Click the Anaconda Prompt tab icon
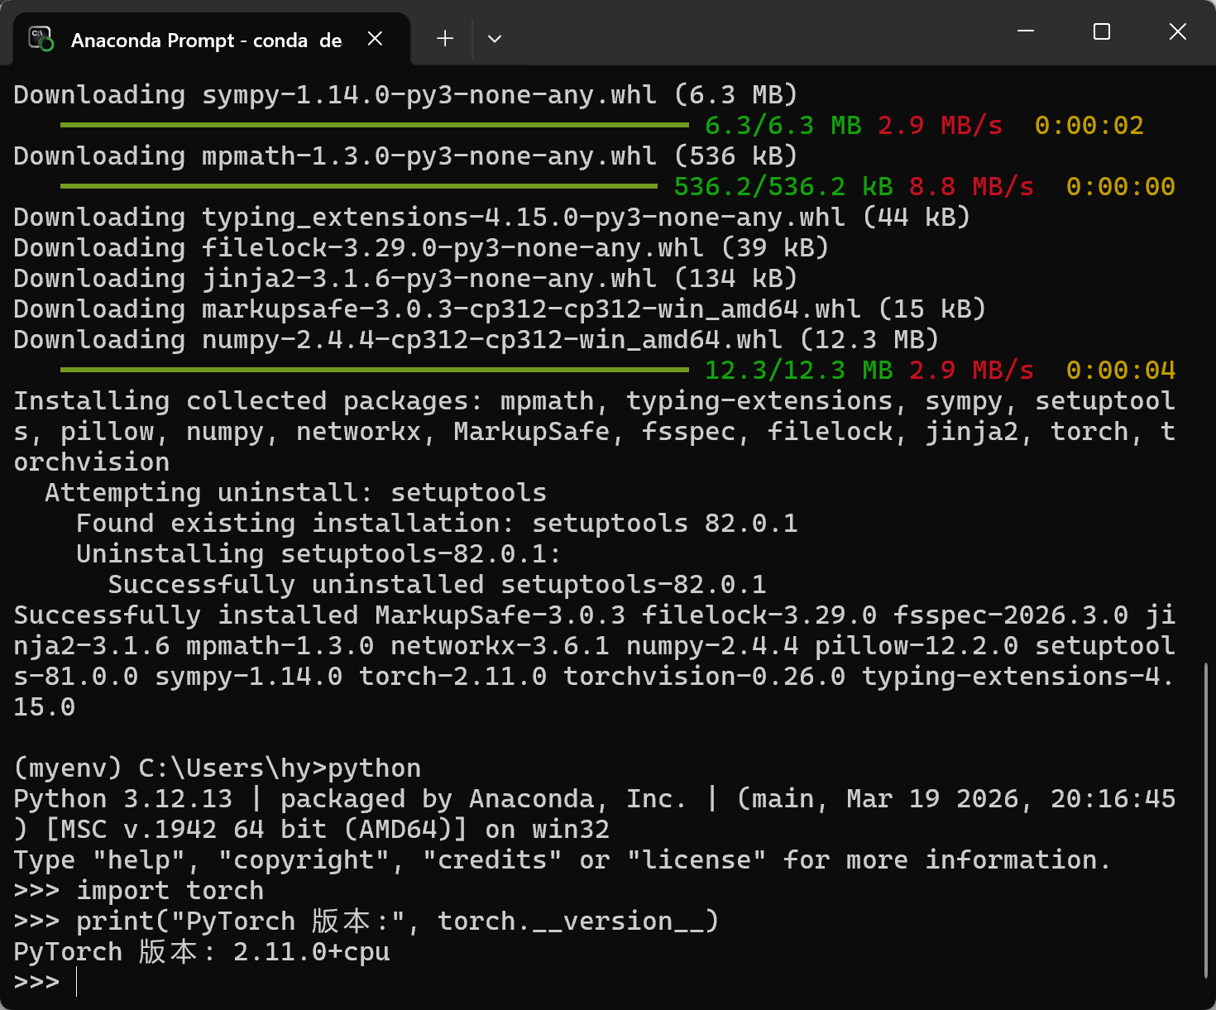 (41, 39)
